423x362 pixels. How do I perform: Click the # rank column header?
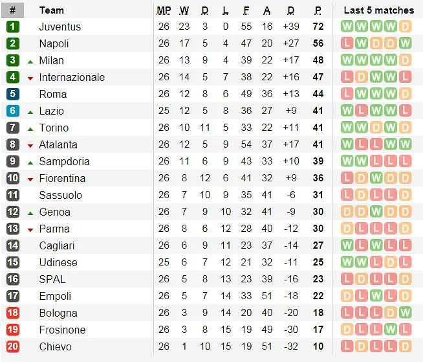13,10
